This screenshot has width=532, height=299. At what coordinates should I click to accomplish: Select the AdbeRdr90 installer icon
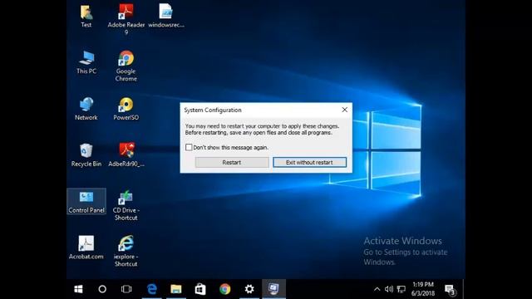point(126,155)
